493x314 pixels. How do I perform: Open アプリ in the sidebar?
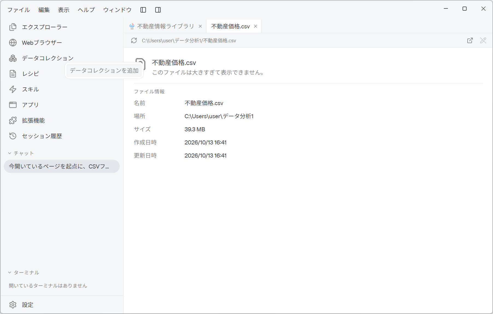(61, 105)
